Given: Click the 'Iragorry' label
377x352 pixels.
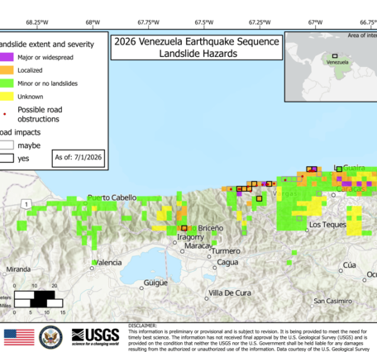Looking at the screenshot, I should click(190, 237).
